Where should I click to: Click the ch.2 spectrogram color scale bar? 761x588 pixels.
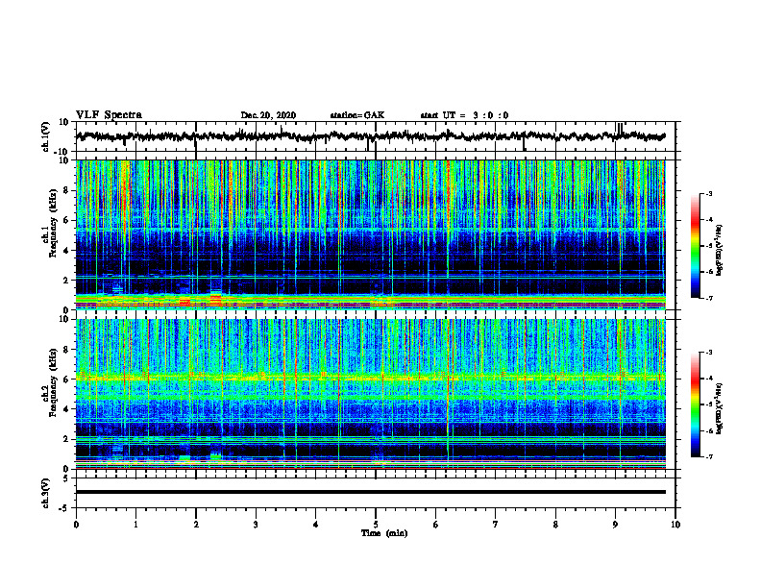pos(696,404)
